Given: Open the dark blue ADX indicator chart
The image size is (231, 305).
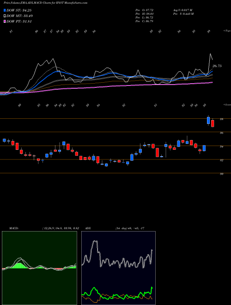Looking at the screenshot, I should pos(118,268).
